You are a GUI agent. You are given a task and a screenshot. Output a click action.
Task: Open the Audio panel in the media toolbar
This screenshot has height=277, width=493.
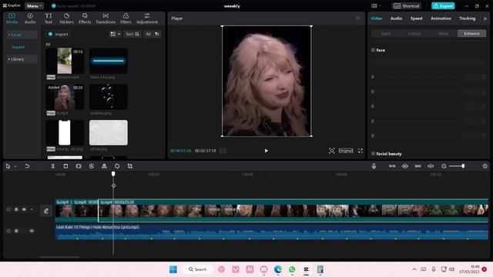[30, 18]
